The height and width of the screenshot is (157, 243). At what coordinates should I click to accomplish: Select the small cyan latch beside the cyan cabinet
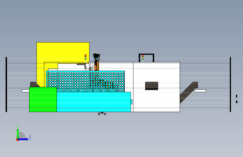[x=131, y=102]
